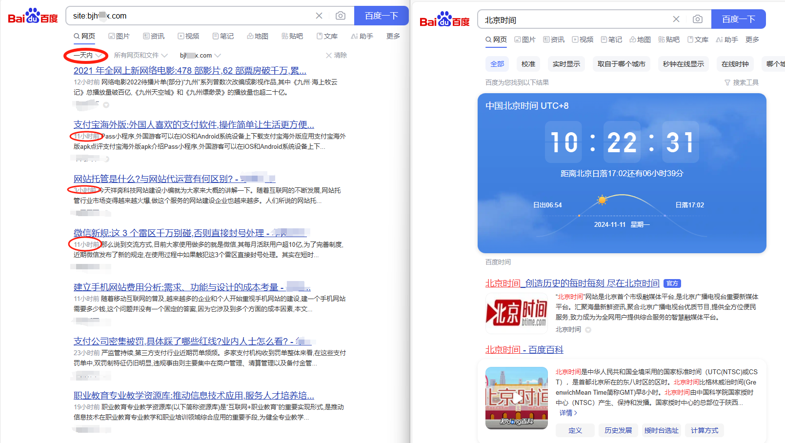The width and height of the screenshot is (785, 443).
Task: Click the 计算方式 button
Action: pos(704,430)
